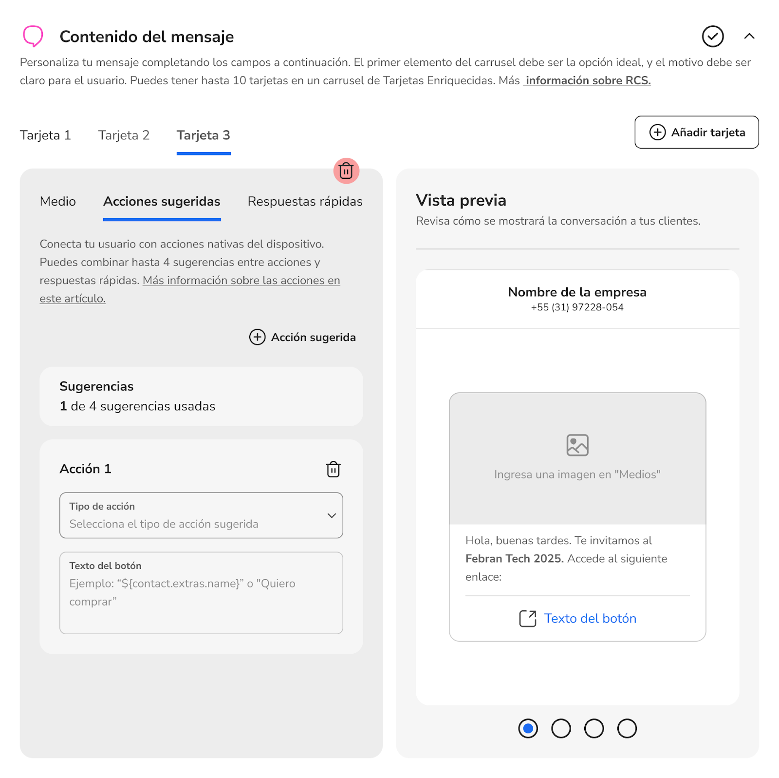This screenshot has width=779, height=778.
Task: Select the fourth carousel dot indicator
Action: pos(627,729)
